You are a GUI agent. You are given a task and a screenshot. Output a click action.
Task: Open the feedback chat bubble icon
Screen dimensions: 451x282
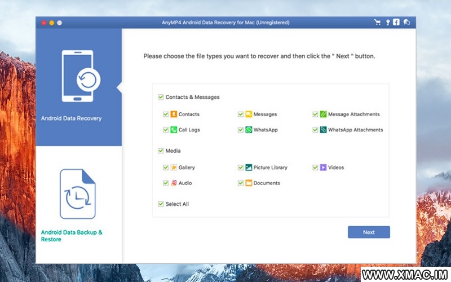[406, 22]
